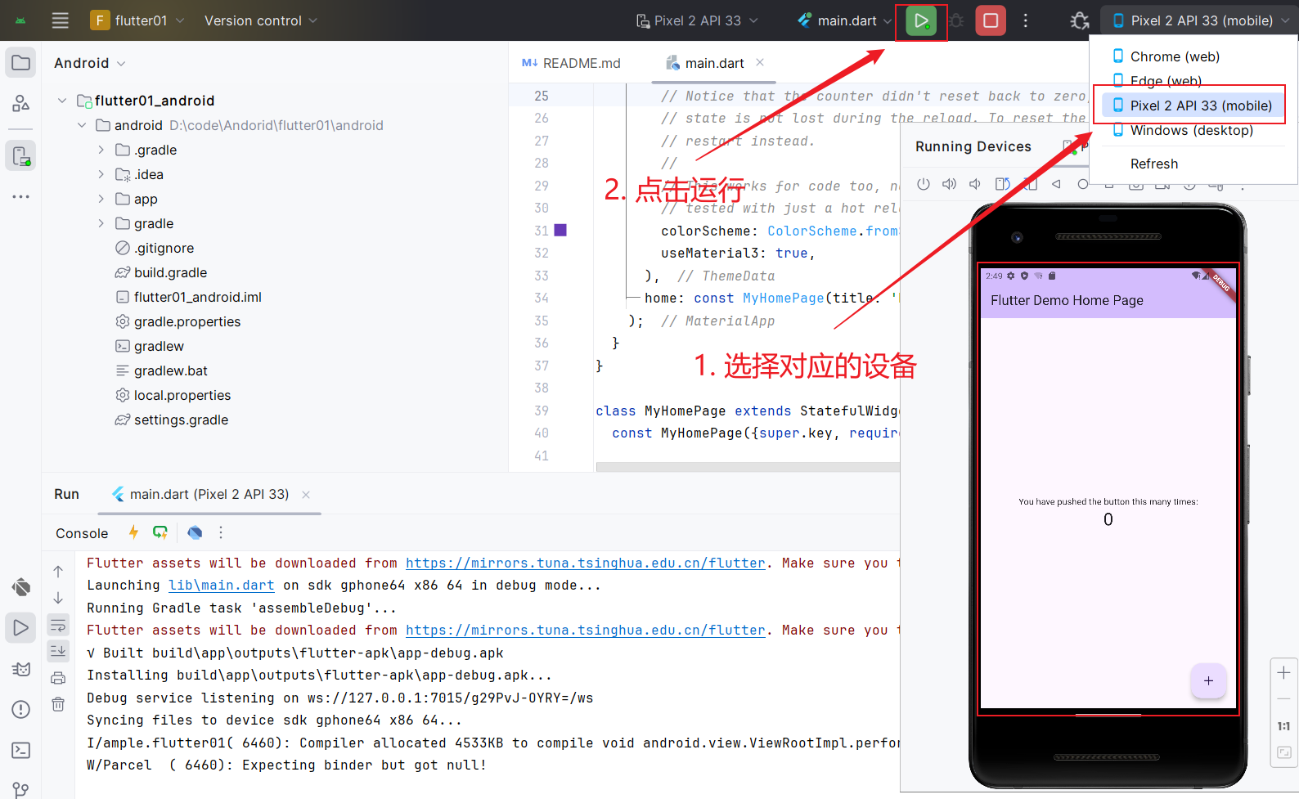Select Pixel 2 API 33 (mobile) entry
1299x799 pixels.
click(x=1194, y=105)
